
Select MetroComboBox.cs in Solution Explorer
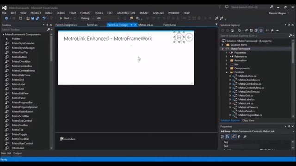coord(250,84)
